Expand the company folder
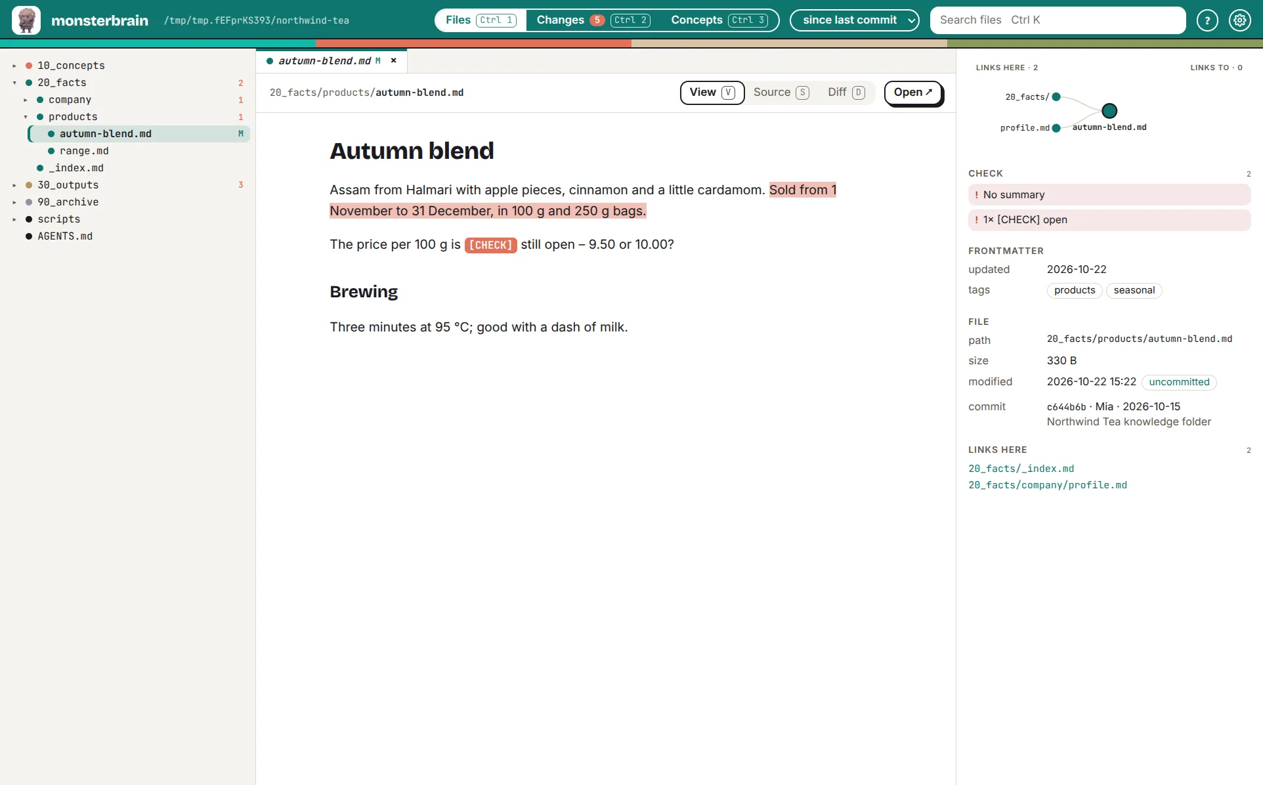This screenshot has height=785, width=1263. pos(26,100)
